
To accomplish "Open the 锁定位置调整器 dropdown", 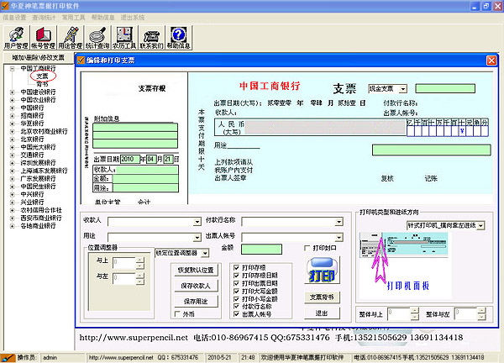I will [x=205, y=254].
